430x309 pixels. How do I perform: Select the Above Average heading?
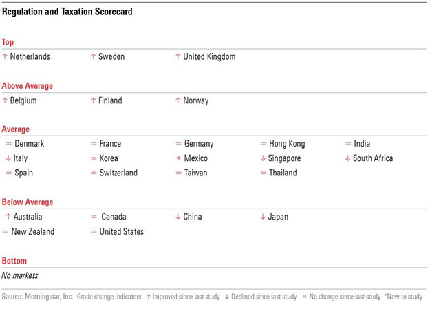pos(28,86)
